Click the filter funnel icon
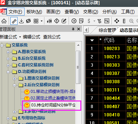Image resolution: width=138 pixels, height=124 pixels. pyautogui.click(x=99, y=21)
